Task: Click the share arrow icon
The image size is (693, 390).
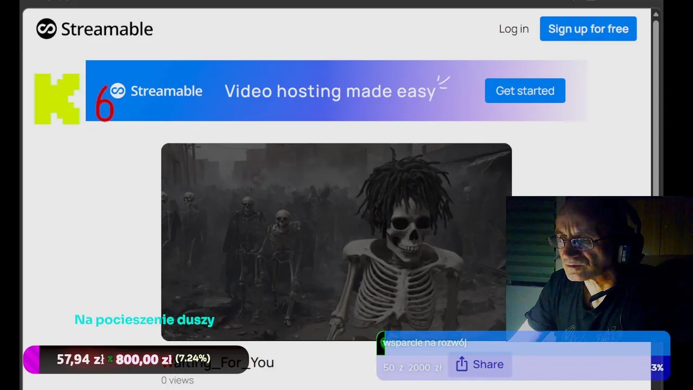Action: pos(462,364)
